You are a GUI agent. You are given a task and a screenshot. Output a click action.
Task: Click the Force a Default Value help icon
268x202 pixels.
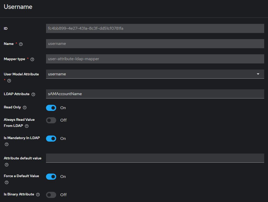[x=7, y=182]
